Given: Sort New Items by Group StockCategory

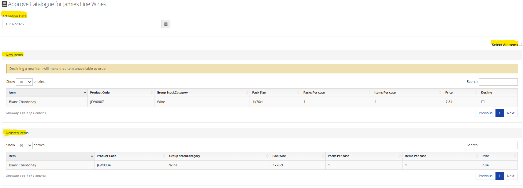Looking at the screenshot, I should (x=202, y=93).
